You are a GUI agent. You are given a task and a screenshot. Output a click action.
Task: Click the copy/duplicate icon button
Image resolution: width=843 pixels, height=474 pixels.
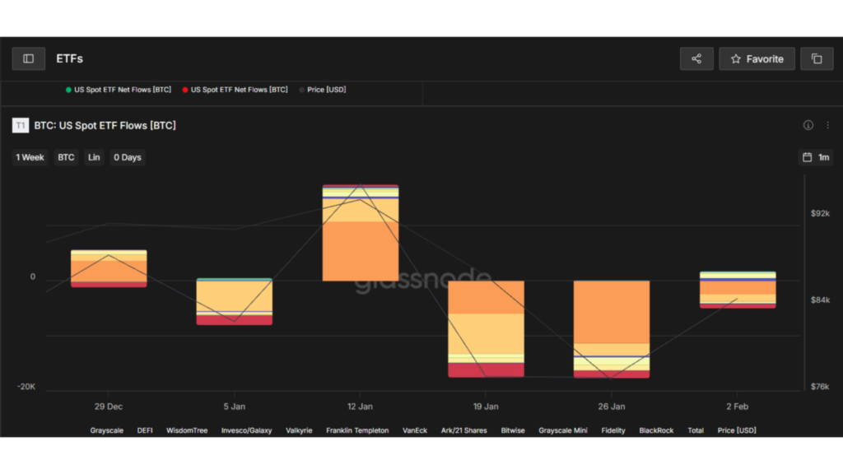click(x=817, y=58)
